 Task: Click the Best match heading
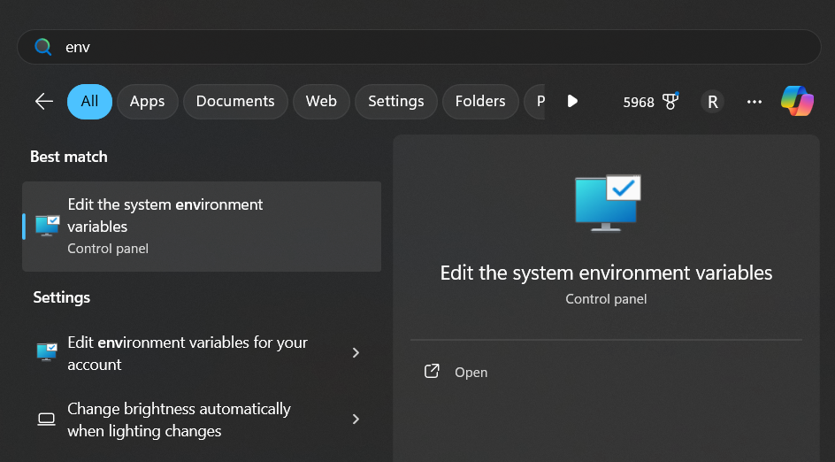pos(69,157)
